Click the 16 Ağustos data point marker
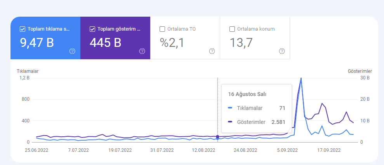This screenshot has height=165, width=384. [217, 137]
